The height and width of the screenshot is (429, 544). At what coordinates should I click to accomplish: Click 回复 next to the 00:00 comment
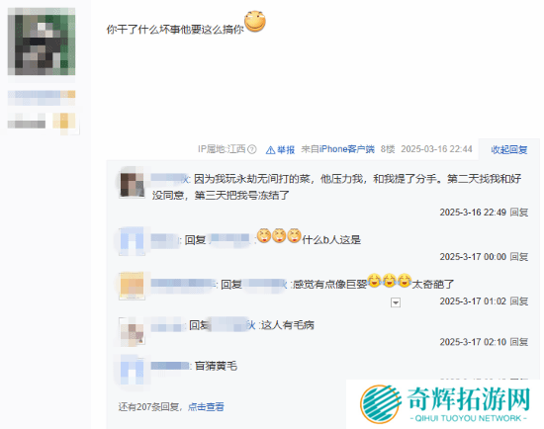pyautogui.click(x=519, y=257)
